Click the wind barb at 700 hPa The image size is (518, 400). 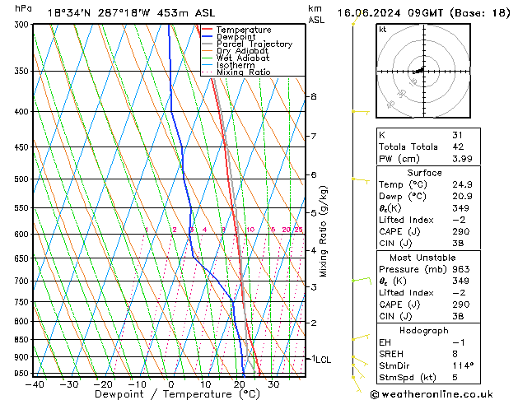click(359, 281)
